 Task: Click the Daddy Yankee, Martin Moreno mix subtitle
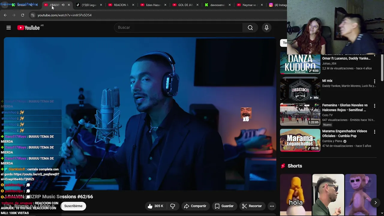click(349, 86)
